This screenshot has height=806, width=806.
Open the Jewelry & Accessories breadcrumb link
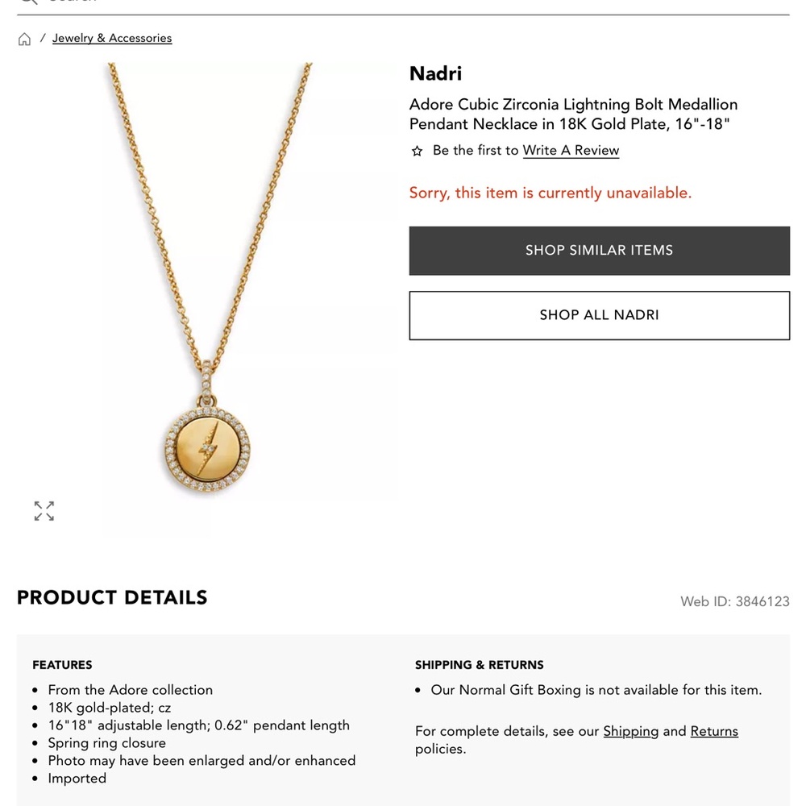coord(112,38)
